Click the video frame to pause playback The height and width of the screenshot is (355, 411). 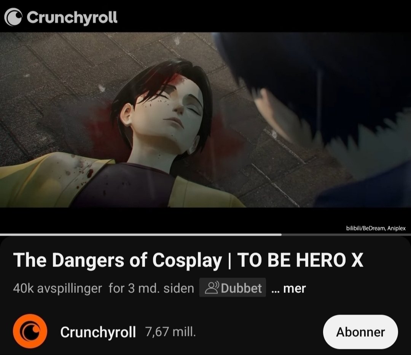coord(205,120)
